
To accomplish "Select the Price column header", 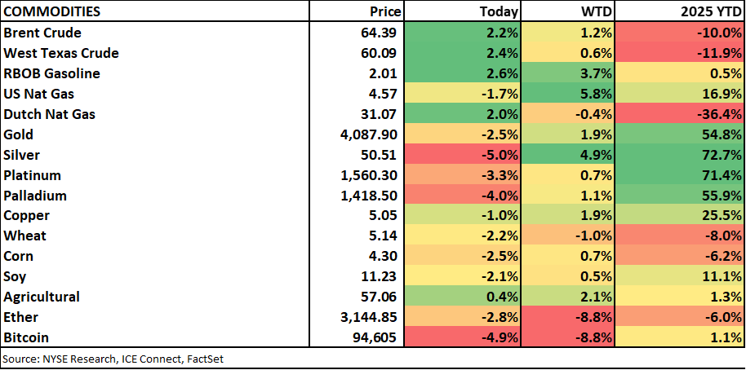I will 385,12.
